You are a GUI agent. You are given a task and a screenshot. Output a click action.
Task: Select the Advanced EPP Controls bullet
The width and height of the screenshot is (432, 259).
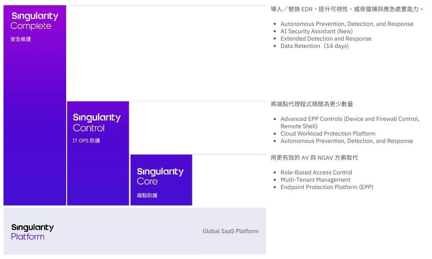349,119
